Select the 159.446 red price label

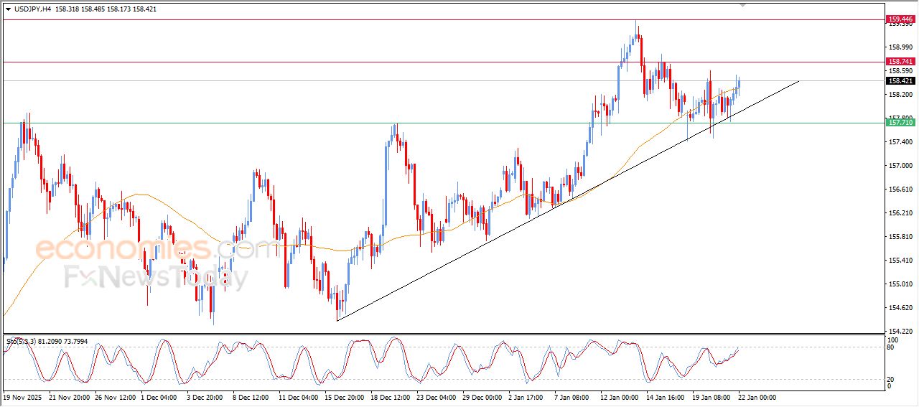coord(901,19)
